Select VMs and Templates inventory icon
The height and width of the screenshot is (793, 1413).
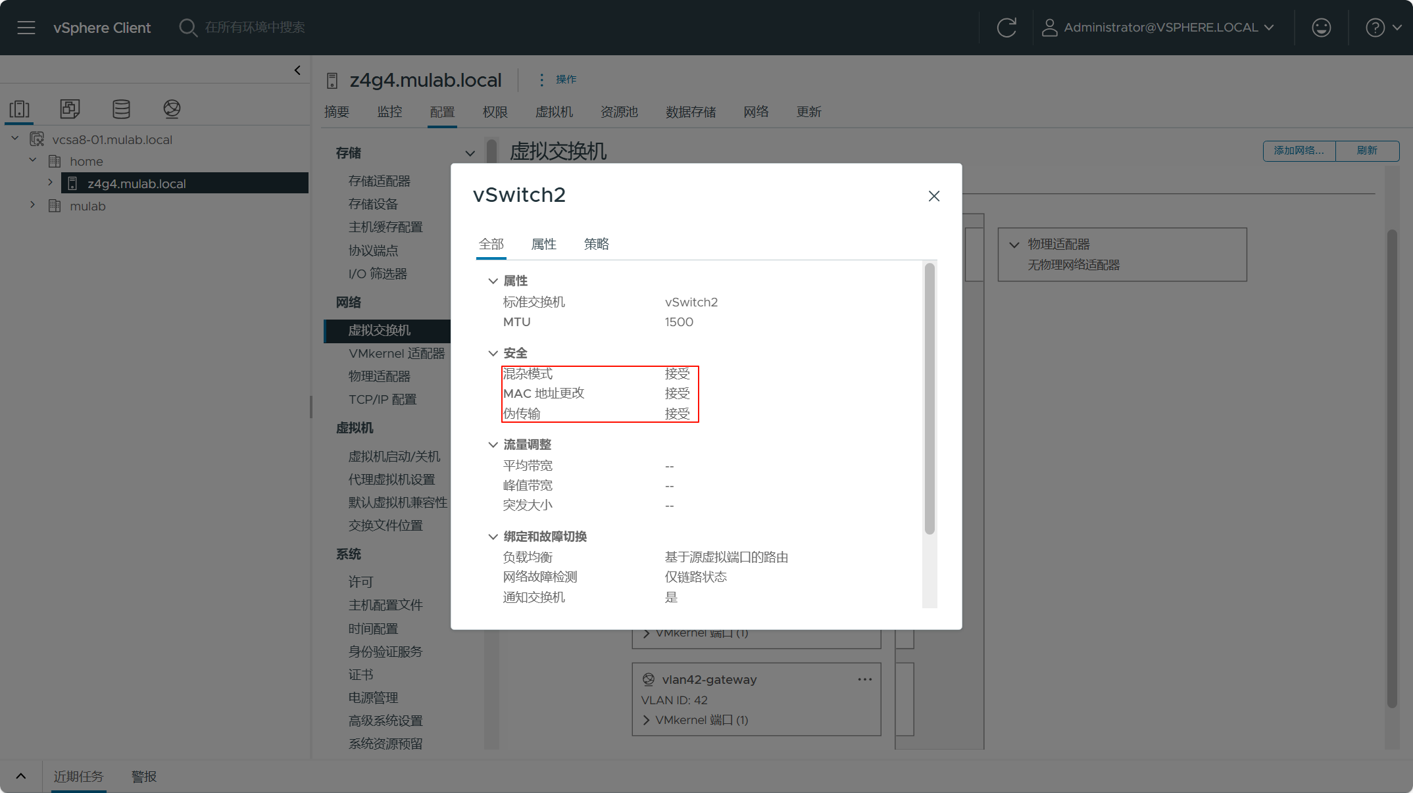pyautogui.click(x=70, y=108)
